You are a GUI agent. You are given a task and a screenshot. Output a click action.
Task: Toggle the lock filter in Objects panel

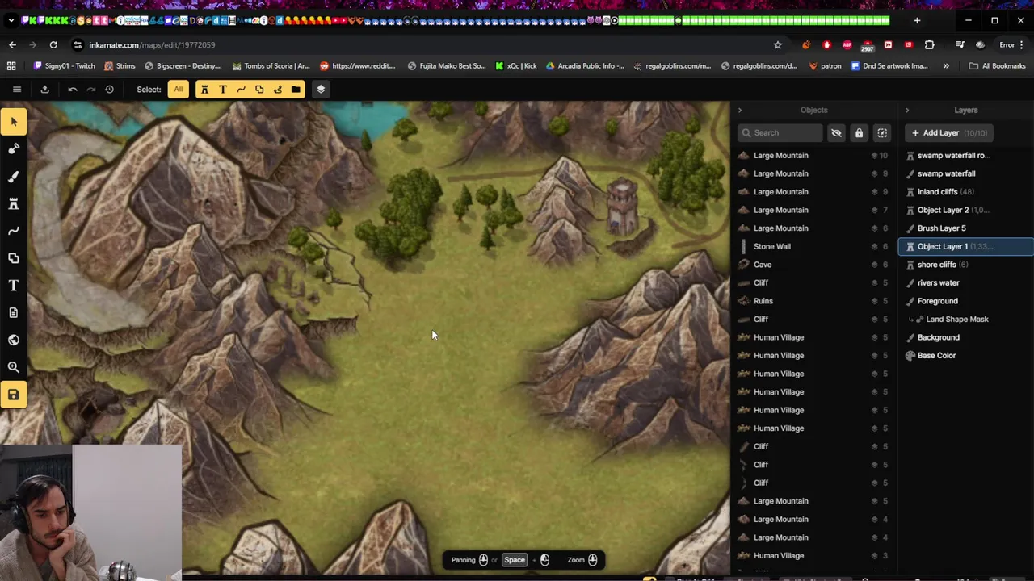pos(859,133)
